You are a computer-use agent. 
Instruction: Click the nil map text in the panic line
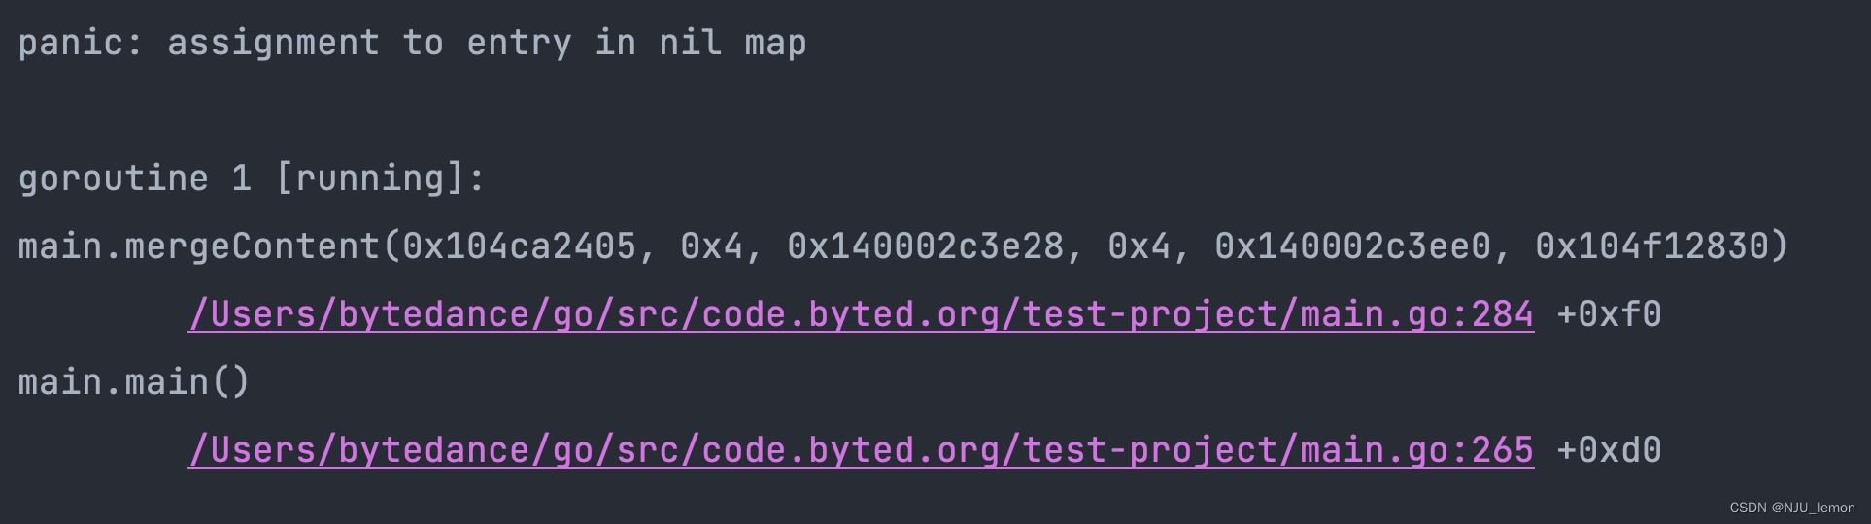(732, 43)
